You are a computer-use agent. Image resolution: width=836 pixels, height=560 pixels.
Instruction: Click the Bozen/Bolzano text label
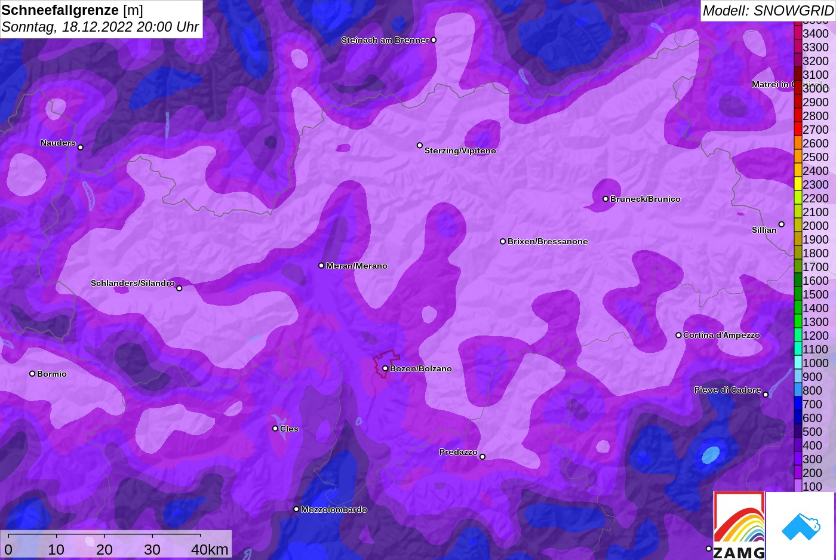click(421, 368)
